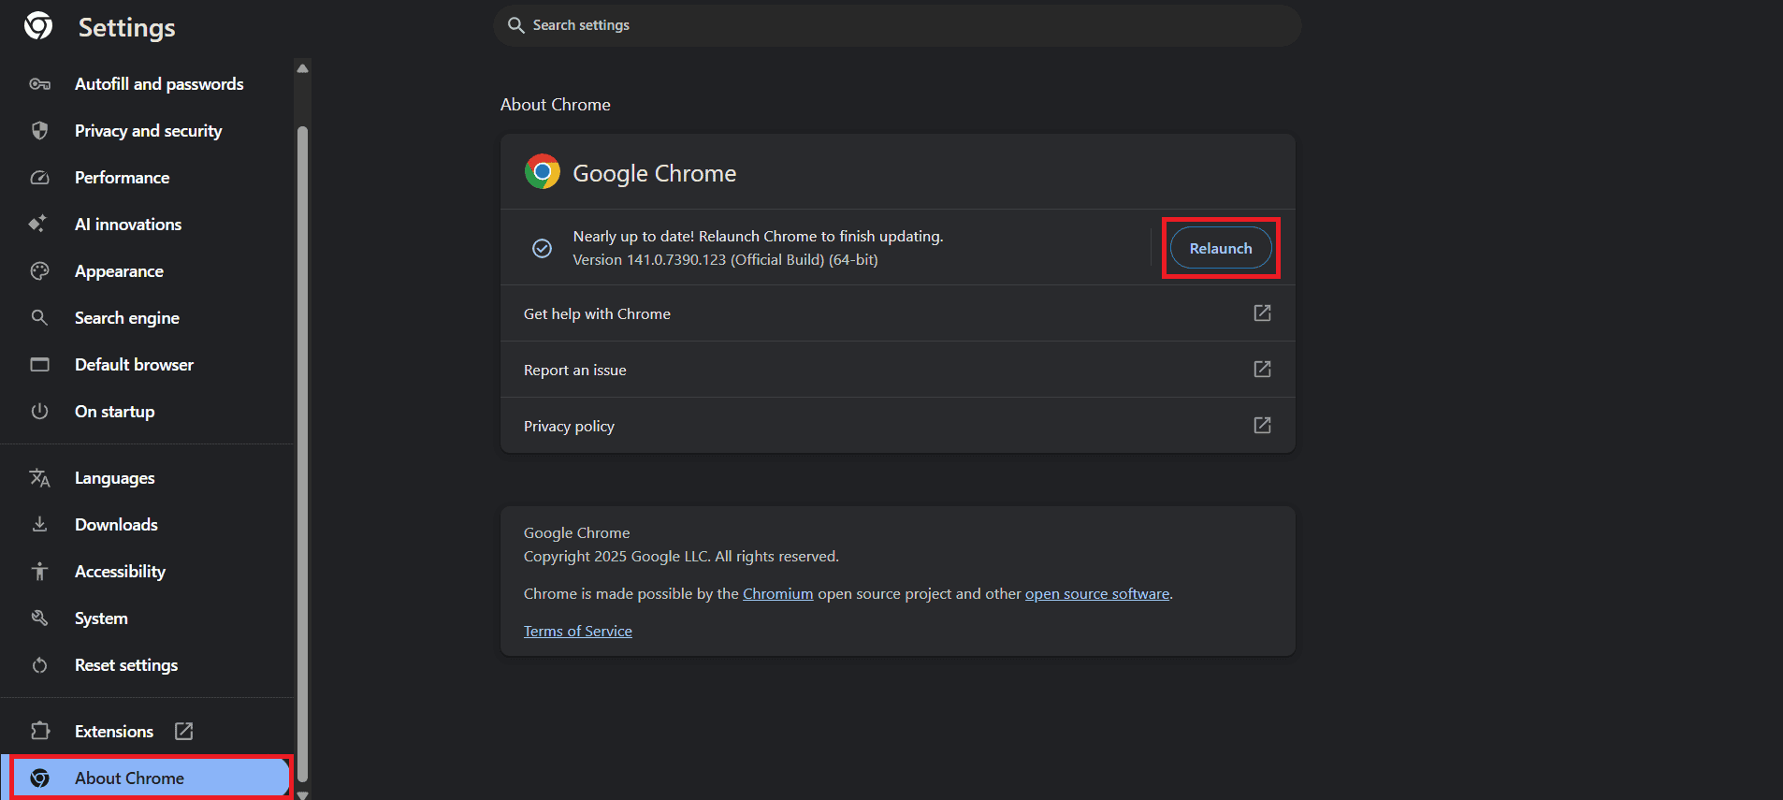The width and height of the screenshot is (1783, 800).
Task: Open the Downloads settings section
Action: coord(116,525)
